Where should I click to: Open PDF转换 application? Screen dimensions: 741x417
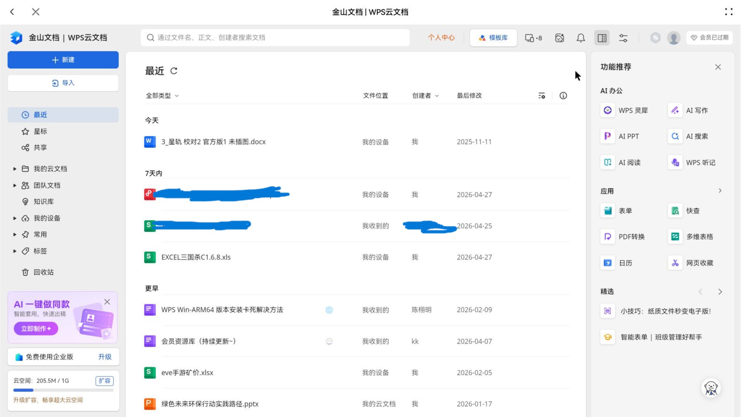click(623, 237)
